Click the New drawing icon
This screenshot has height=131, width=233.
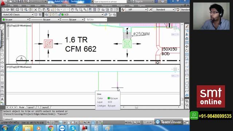pos(4,10)
